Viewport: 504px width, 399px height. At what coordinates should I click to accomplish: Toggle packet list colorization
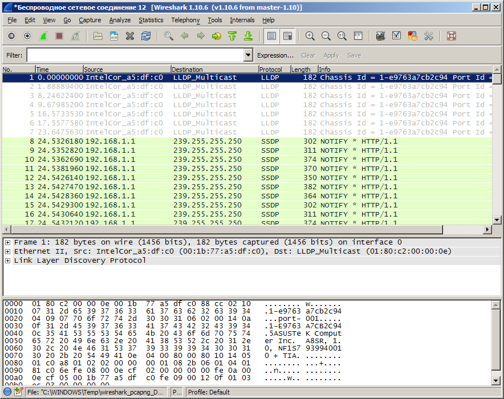[x=271, y=36]
